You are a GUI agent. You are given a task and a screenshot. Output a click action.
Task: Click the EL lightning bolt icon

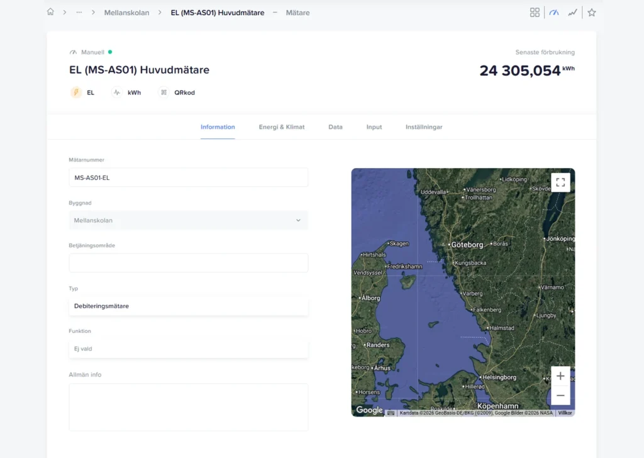[76, 92]
